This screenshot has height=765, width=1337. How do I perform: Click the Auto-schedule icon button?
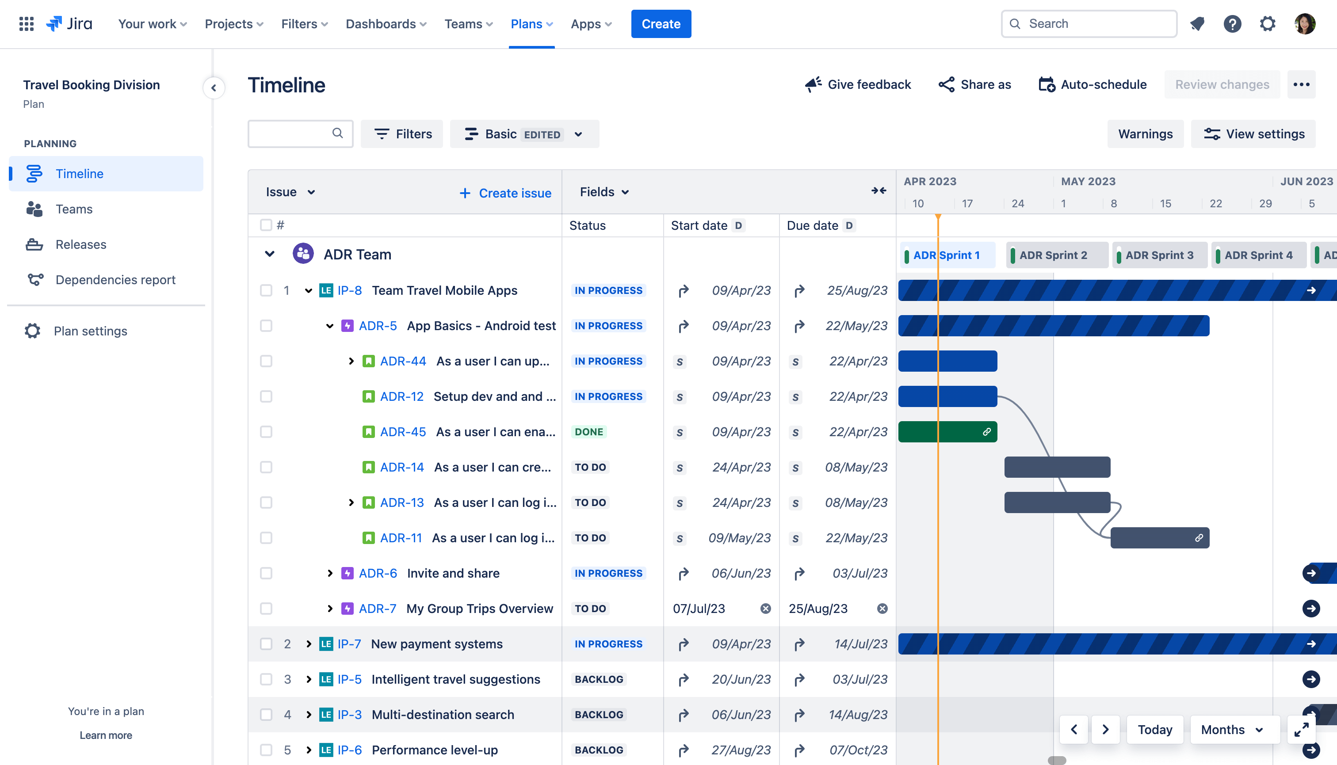(x=1046, y=84)
